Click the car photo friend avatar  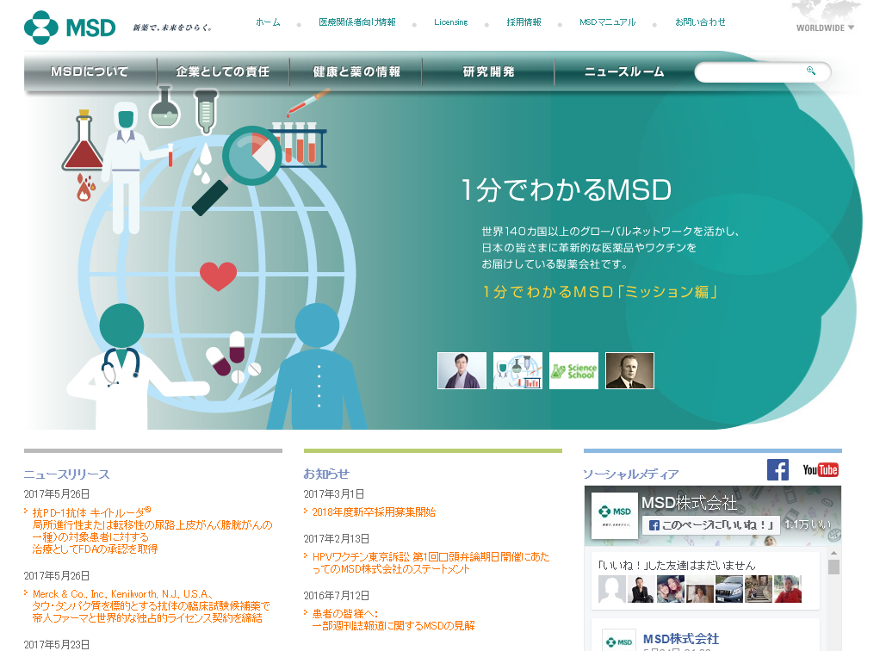(x=729, y=589)
